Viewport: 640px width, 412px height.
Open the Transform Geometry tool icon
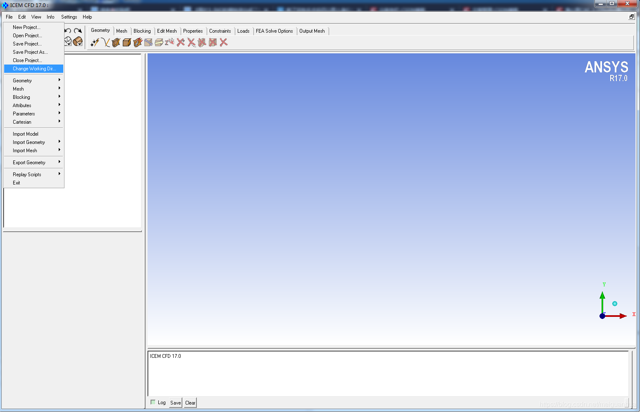tap(159, 42)
